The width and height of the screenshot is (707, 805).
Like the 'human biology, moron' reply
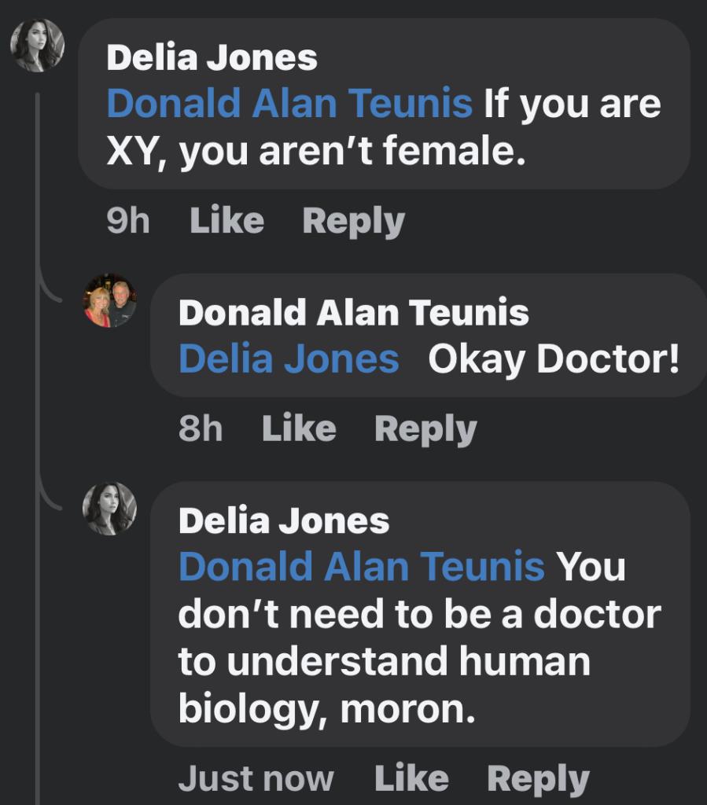(411, 779)
